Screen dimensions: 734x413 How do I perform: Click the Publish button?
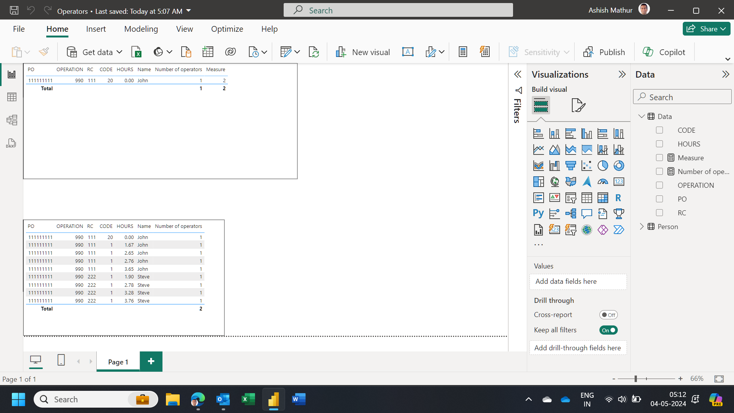(604, 52)
